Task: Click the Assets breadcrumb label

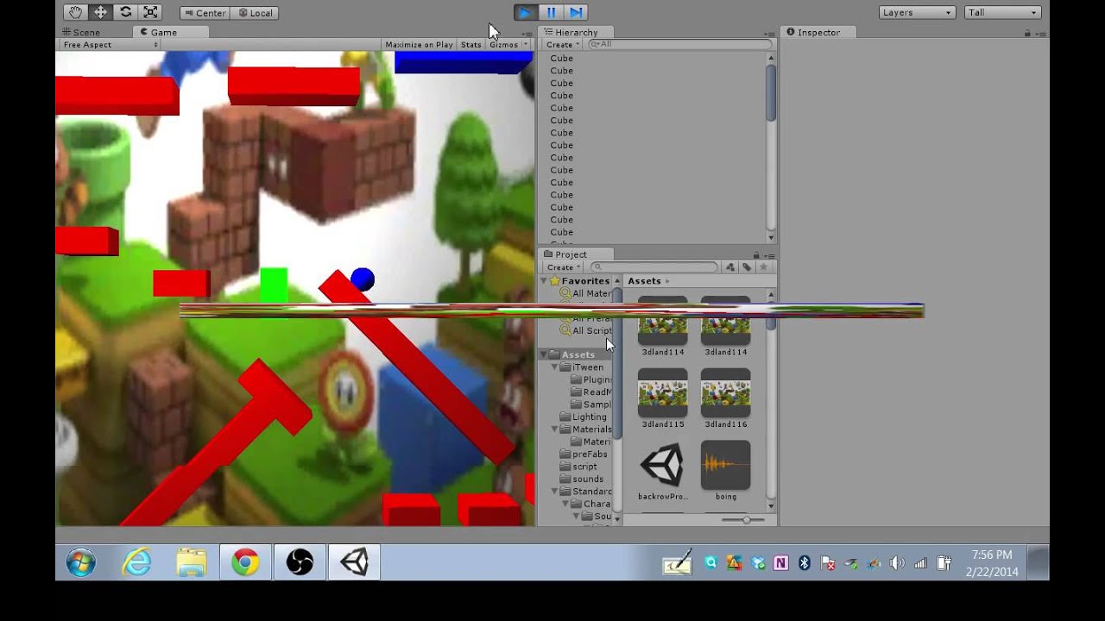Action: (x=644, y=281)
